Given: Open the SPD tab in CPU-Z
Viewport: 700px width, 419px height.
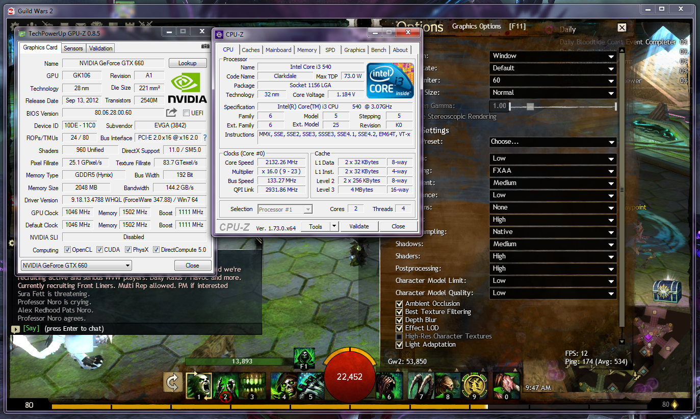Looking at the screenshot, I should coord(330,50).
